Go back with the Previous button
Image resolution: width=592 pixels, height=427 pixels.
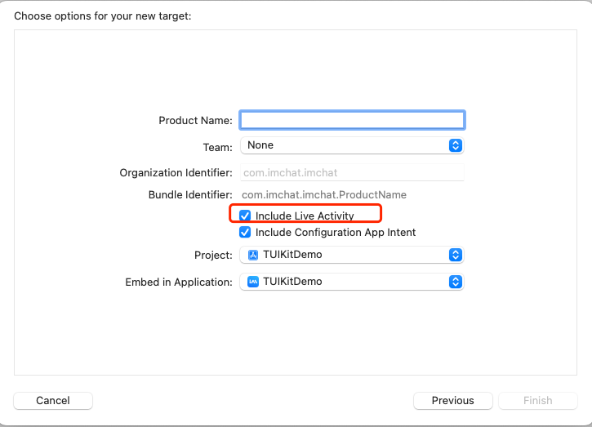[452, 401]
